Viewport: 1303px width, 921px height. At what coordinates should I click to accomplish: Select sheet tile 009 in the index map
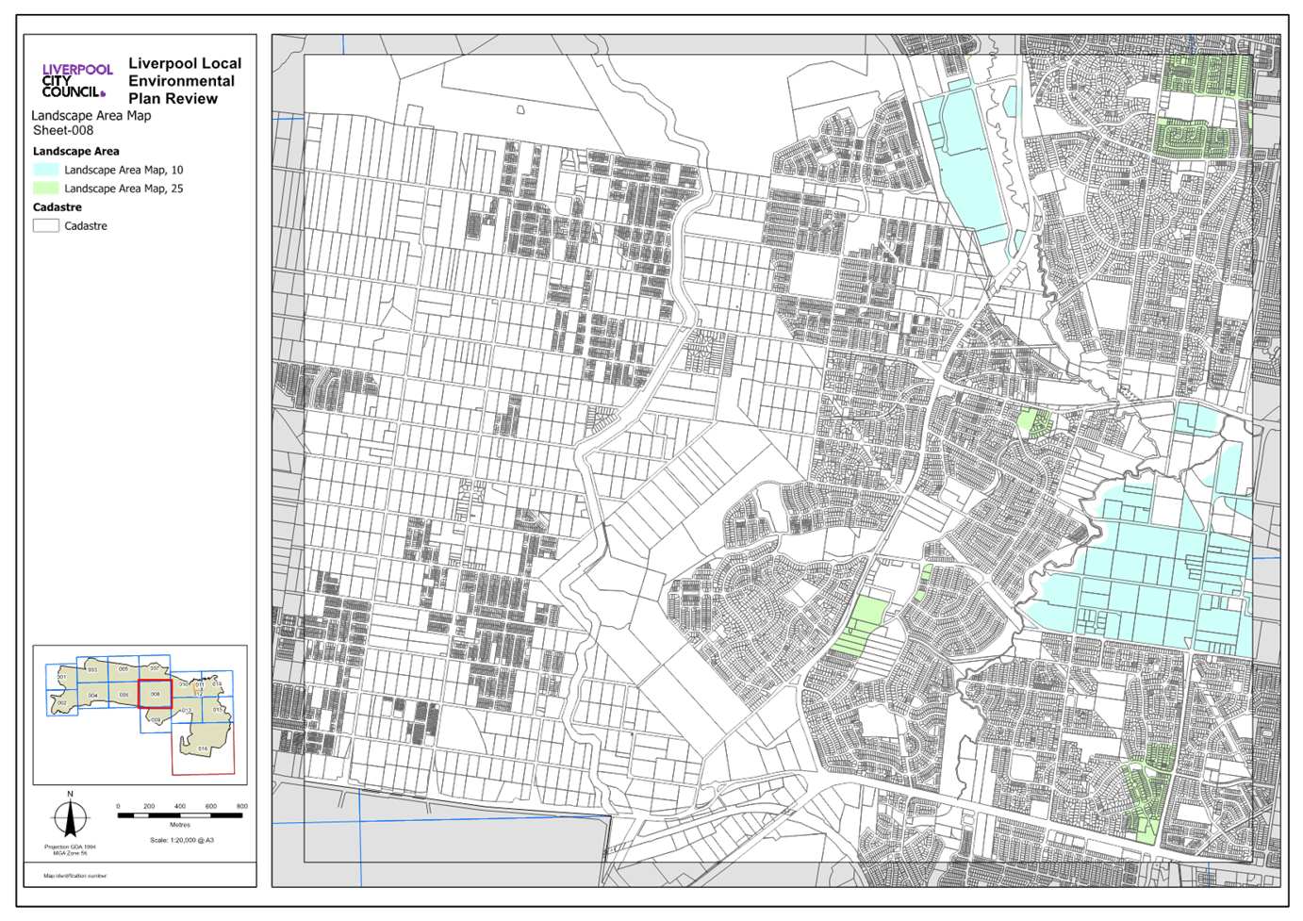[x=156, y=720]
